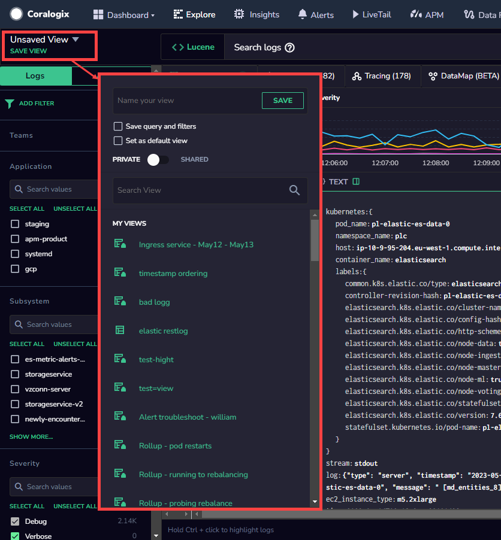
Task: Click the icon beside Rollup - pod restarts
Action: point(120,445)
